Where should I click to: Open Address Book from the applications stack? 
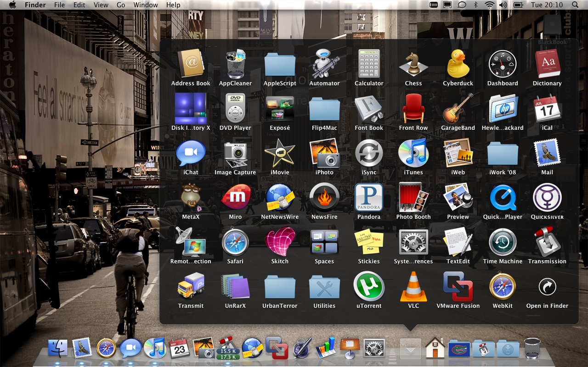click(x=191, y=63)
